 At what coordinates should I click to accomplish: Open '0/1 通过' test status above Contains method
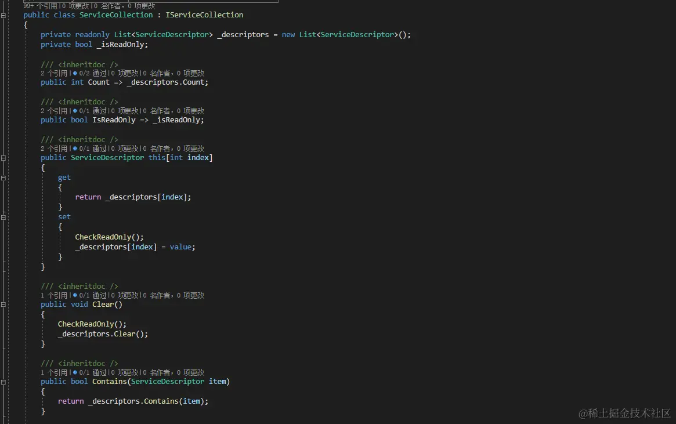(89, 372)
